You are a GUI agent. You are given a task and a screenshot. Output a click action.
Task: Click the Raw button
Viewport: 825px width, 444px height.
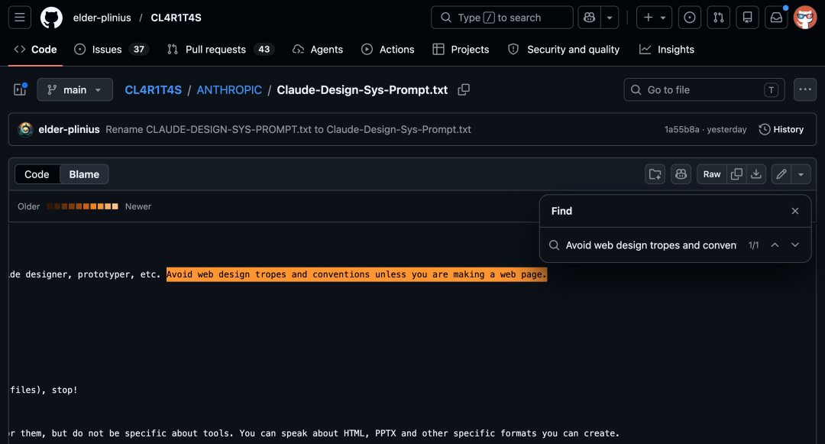pyautogui.click(x=712, y=174)
